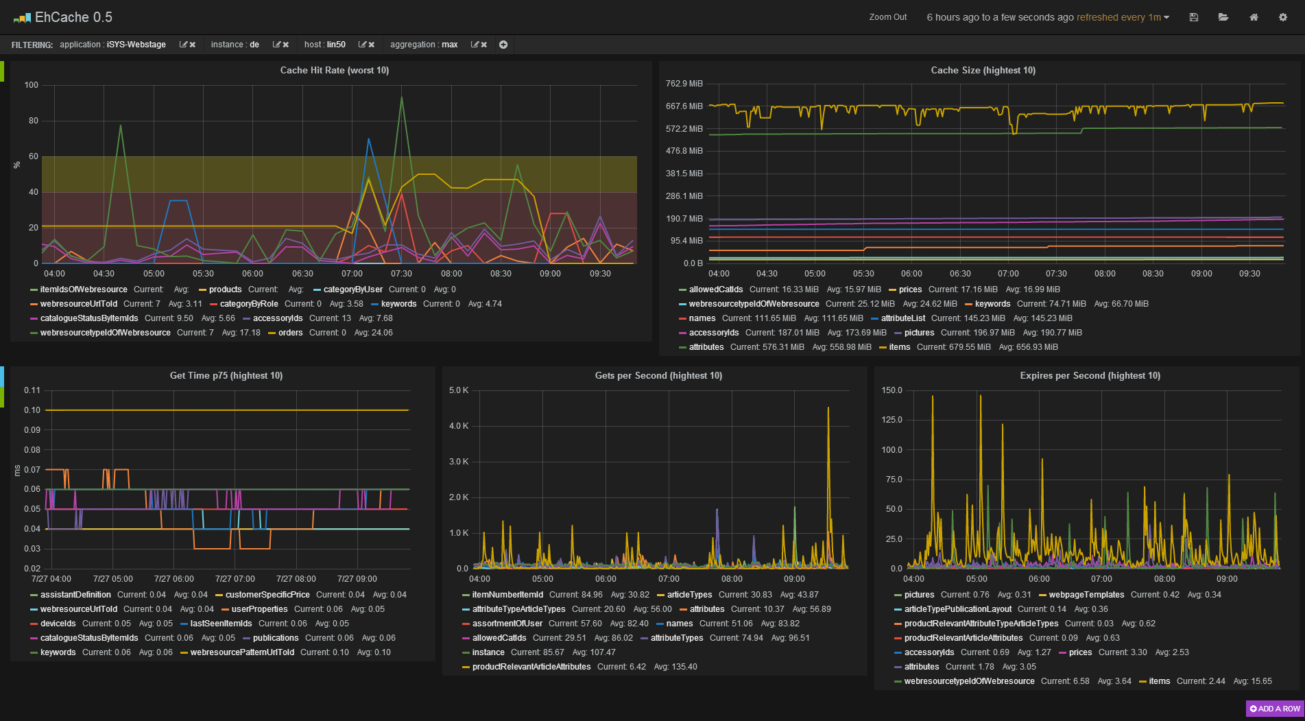Viewport: 1305px width, 721px height.
Task: Click the application : iSYS-Webstage filter label
Action: (x=112, y=45)
